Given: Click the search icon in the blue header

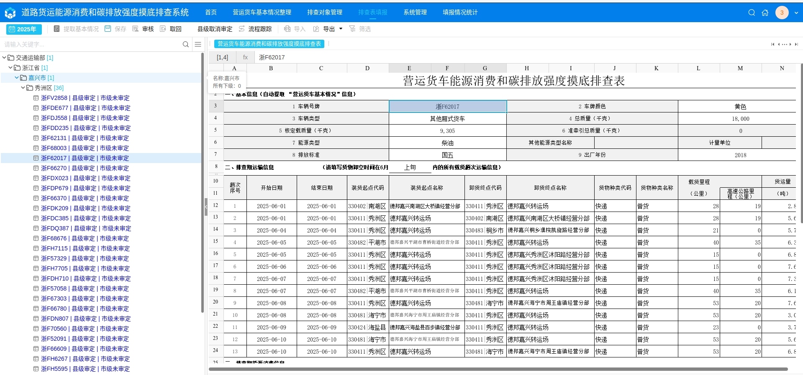Looking at the screenshot, I should point(752,13).
